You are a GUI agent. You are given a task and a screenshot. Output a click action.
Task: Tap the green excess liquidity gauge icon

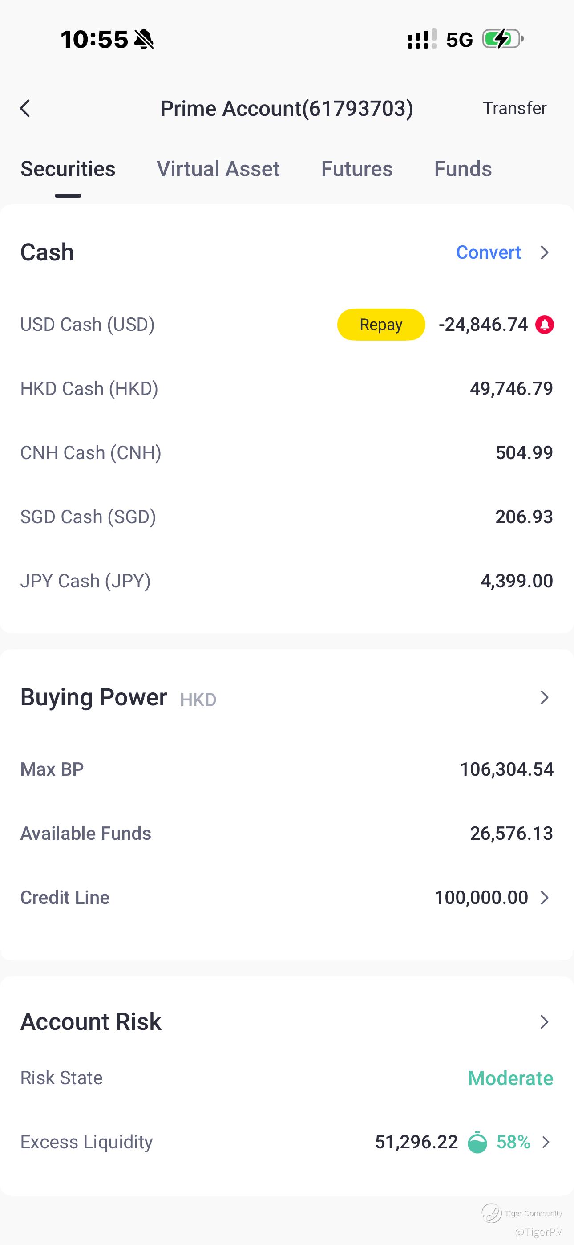(477, 1143)
